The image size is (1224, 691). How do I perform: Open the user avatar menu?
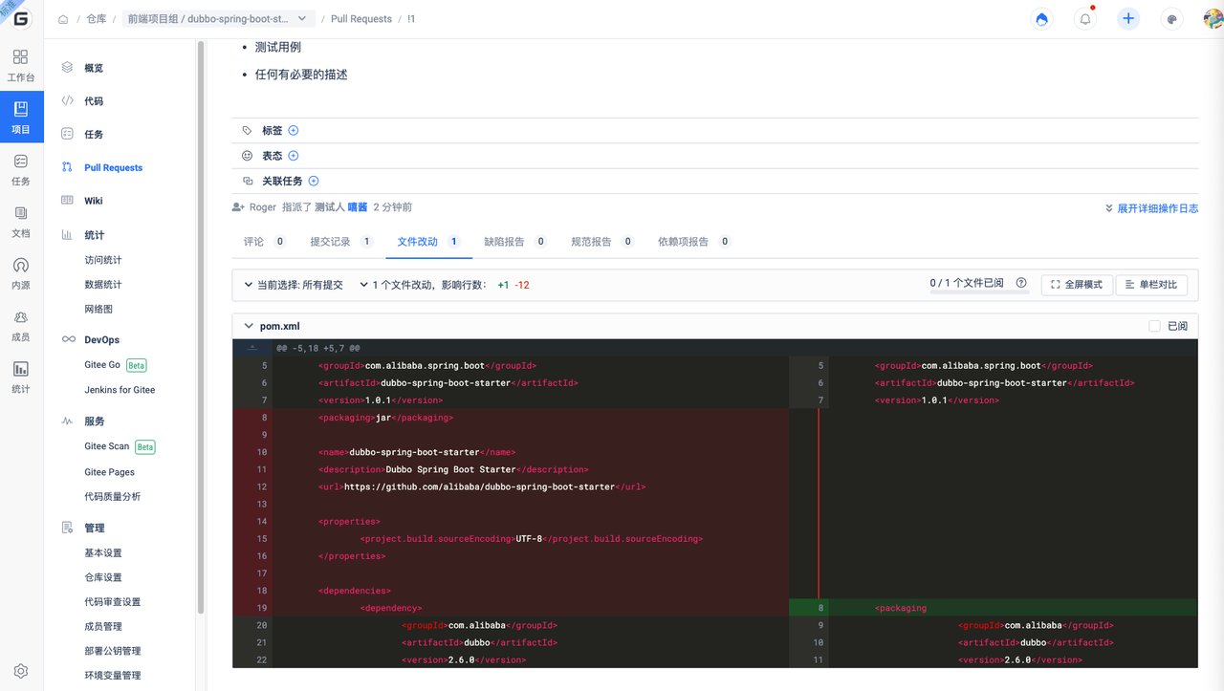[x=1213, y=19]
